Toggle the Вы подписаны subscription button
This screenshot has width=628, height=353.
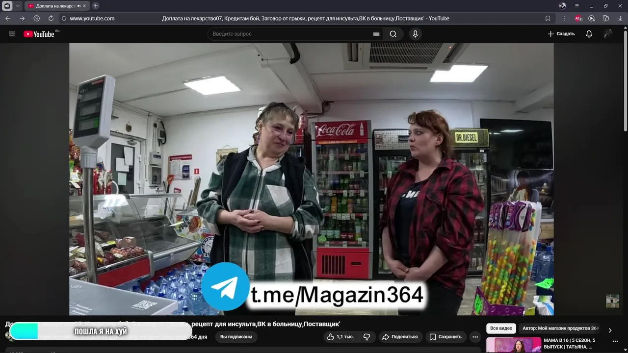coord(236,337)
